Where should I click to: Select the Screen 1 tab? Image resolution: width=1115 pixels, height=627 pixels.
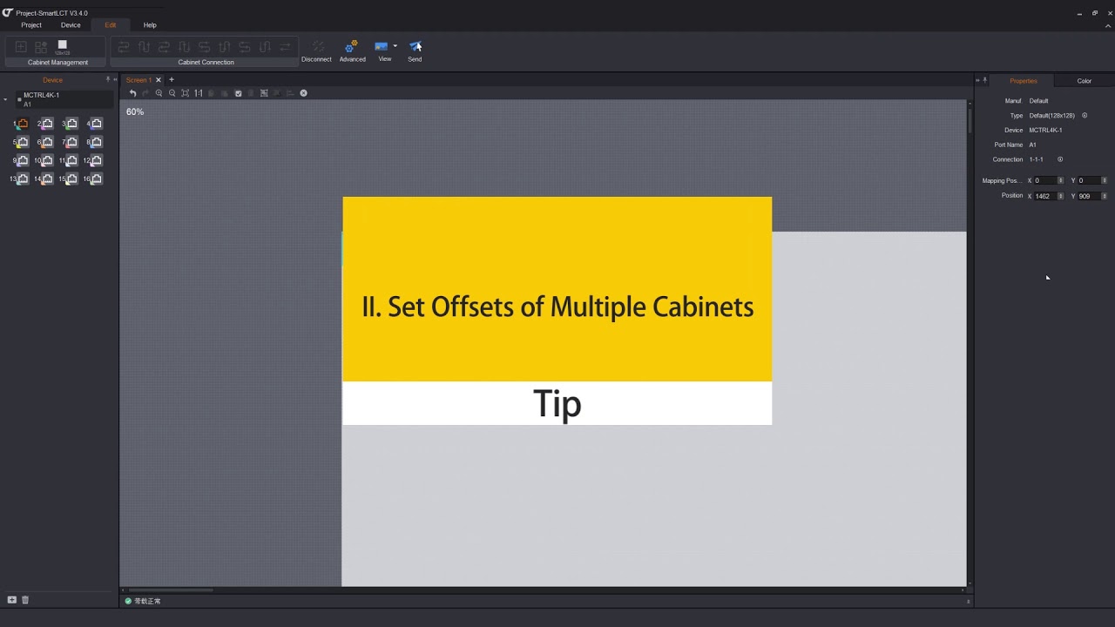click(139, 80)
